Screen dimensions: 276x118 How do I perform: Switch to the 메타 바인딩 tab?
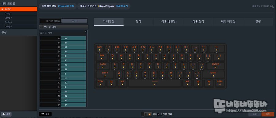228,22
